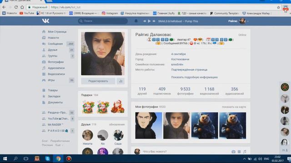Open taskbar search magnifier icon

(15, 158)
